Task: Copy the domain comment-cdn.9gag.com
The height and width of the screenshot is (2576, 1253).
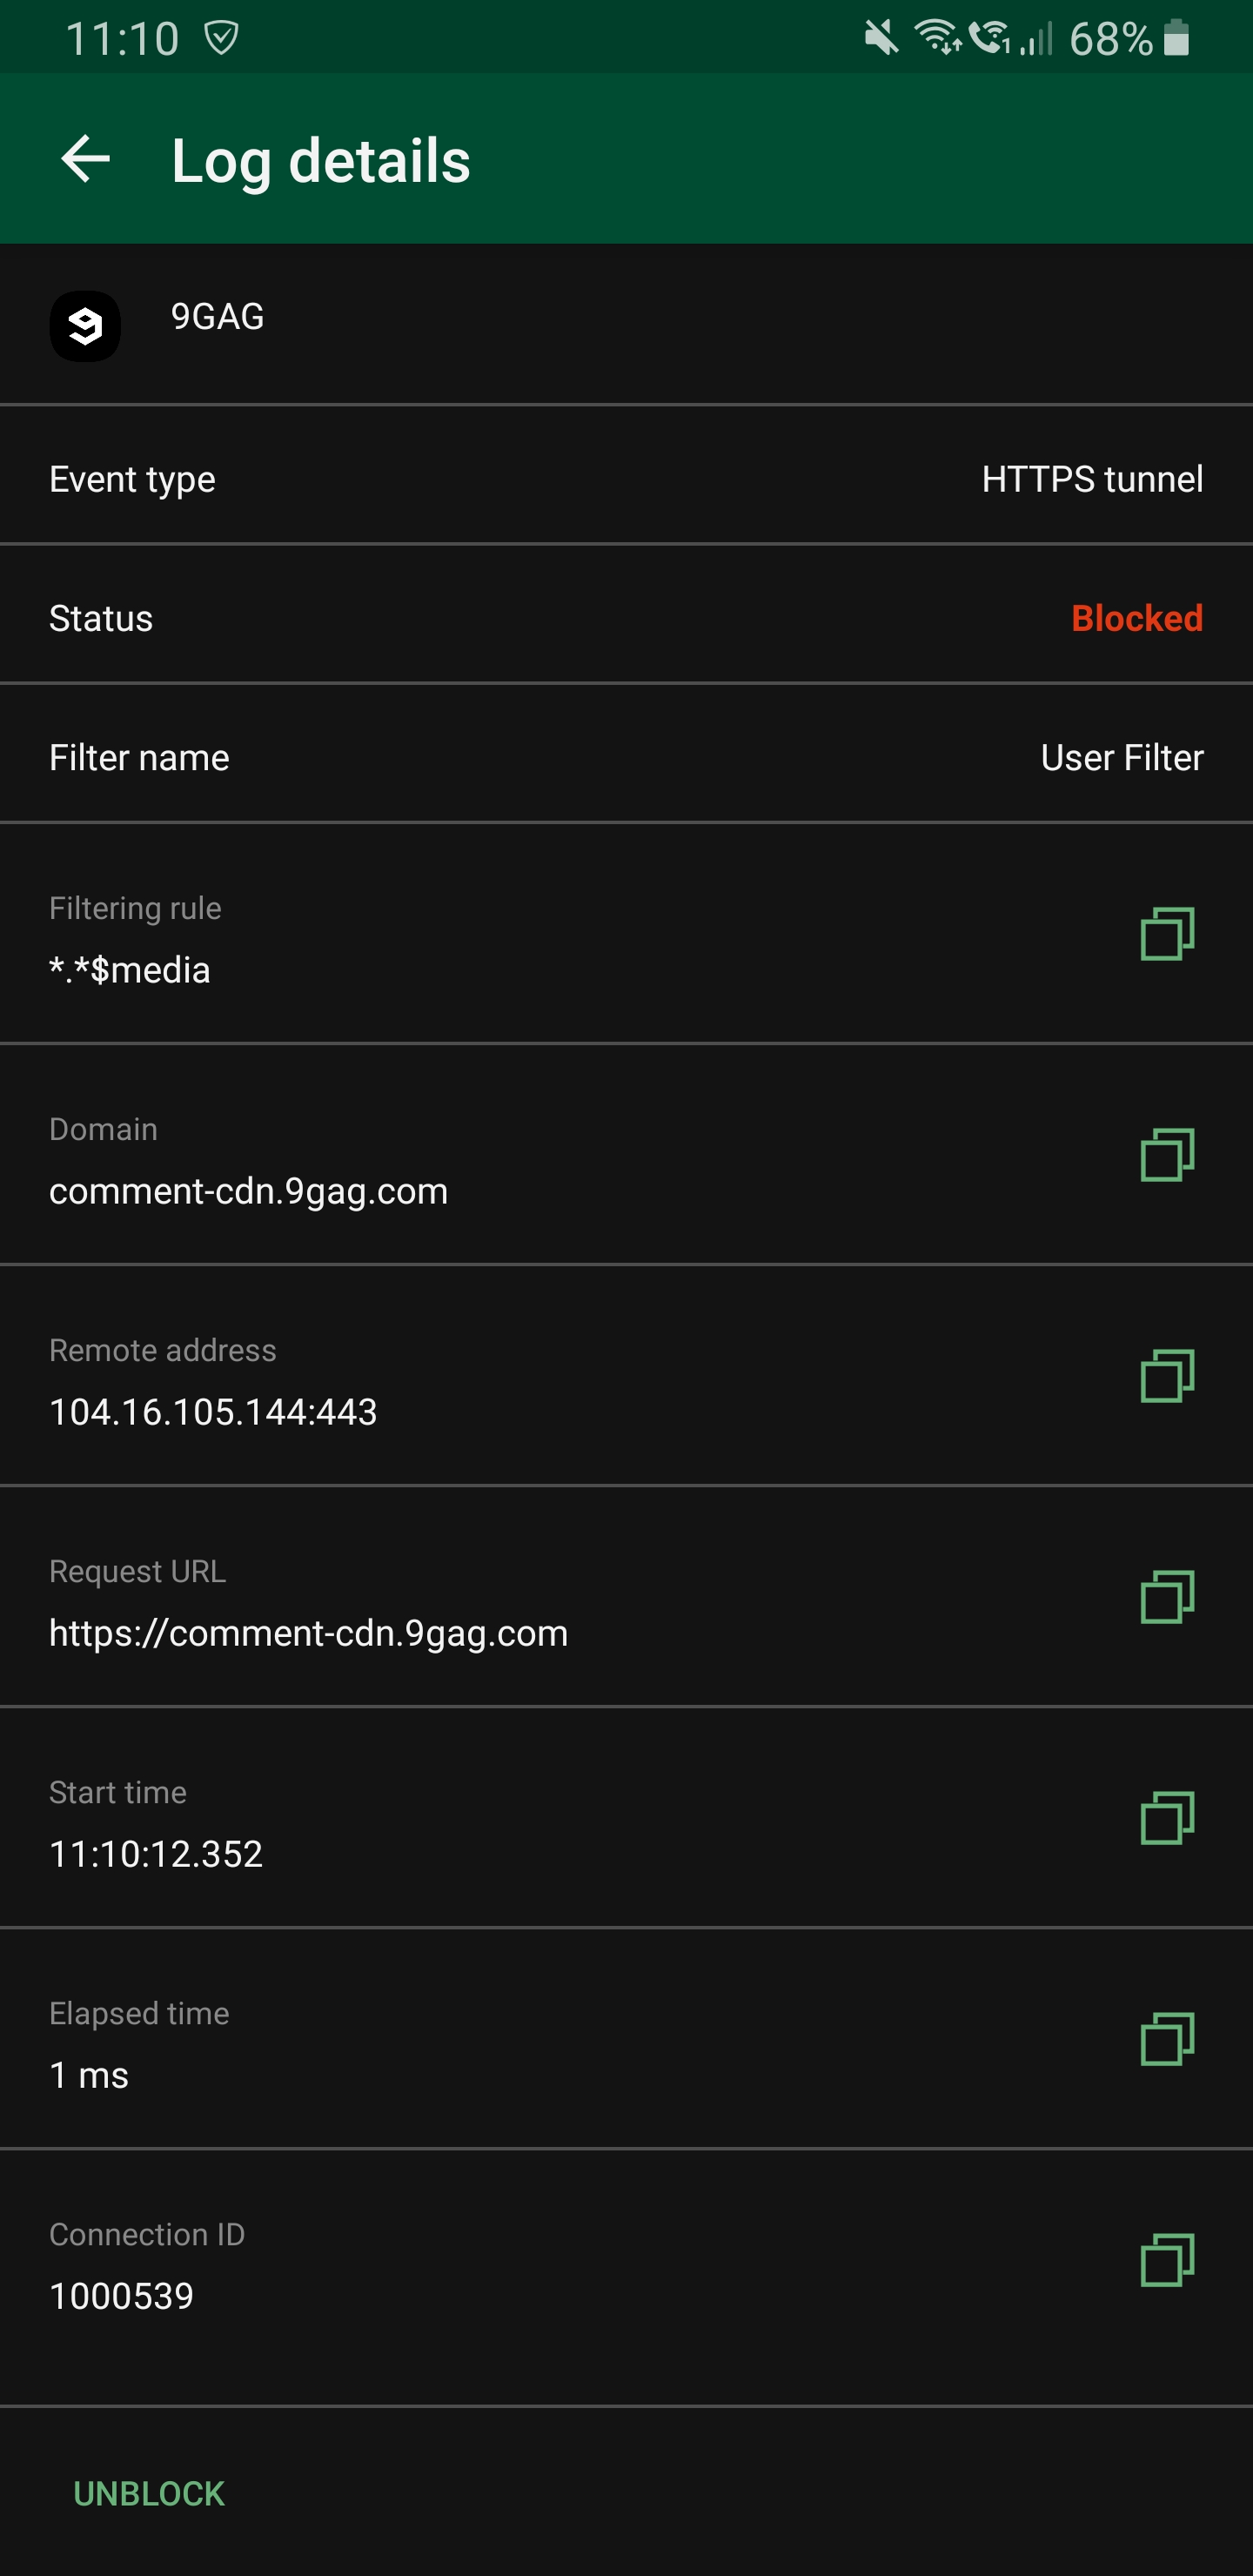Action: (1166, 1155)
